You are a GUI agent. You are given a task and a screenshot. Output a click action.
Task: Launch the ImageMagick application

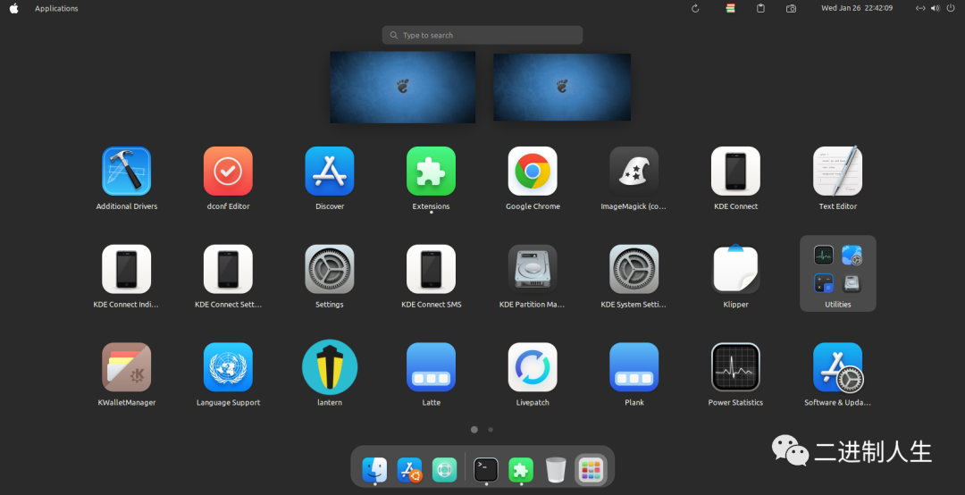(634, 172)
